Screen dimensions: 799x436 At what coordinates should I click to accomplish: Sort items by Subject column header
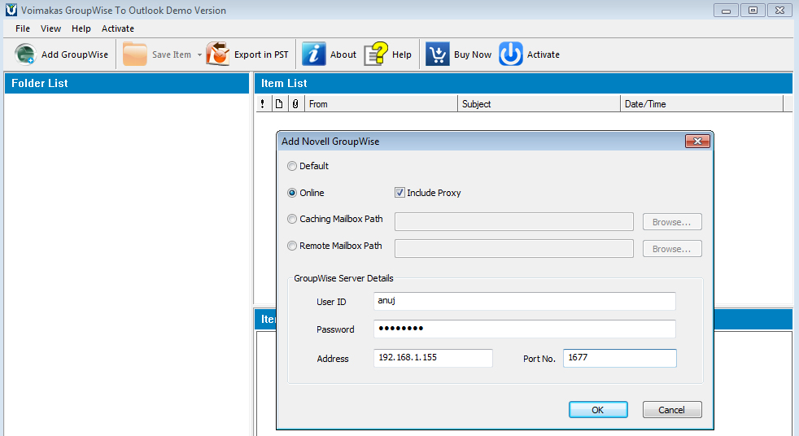point(539,104)
